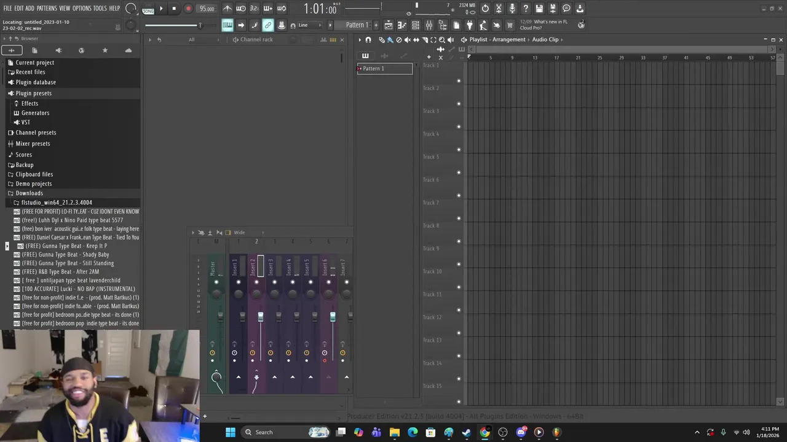This screenshot has height=442, width=787.
Task: Select the pencil draw tool in Playlist
Action: (381, 40)
